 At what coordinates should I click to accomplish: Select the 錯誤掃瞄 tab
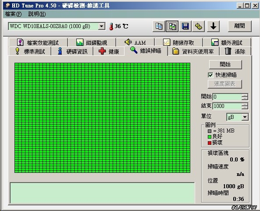(x=146, y=50)
